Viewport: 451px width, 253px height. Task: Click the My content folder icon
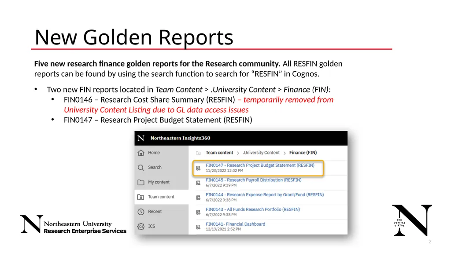coord(140,182)
